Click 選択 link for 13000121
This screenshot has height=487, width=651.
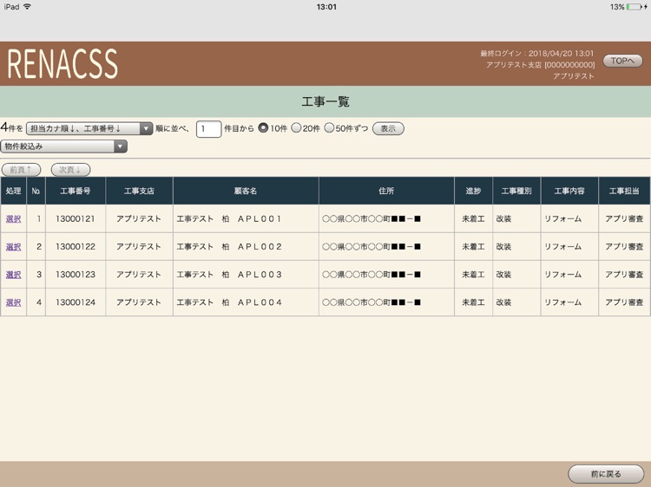pyautogui.click(x=13, y=219)
